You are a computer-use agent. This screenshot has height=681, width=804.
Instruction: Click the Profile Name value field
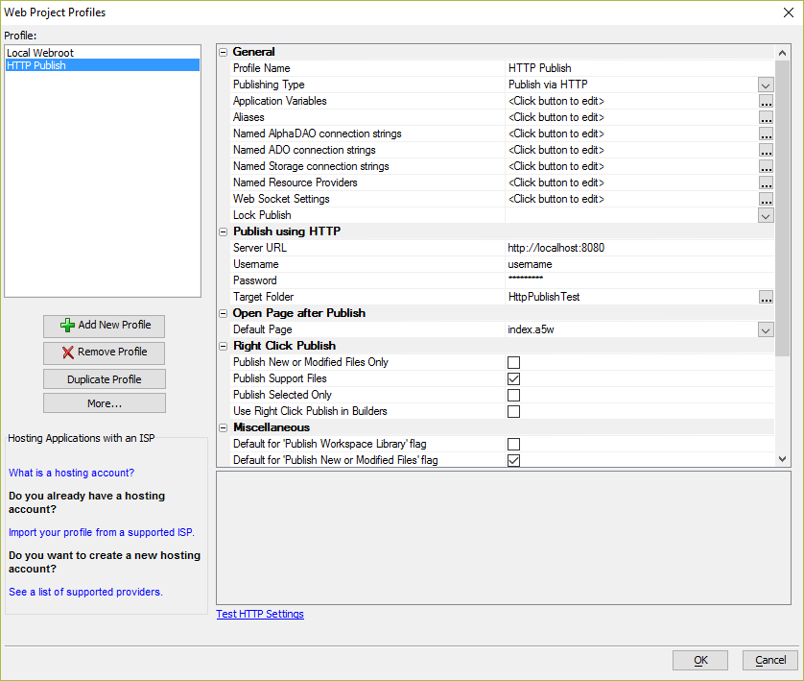[x=639, y=68]
